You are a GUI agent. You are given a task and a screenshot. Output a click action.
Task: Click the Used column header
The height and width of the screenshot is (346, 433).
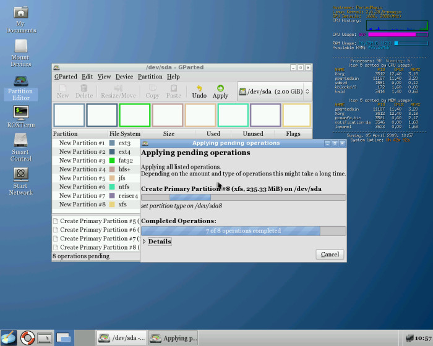pos(213,134)
